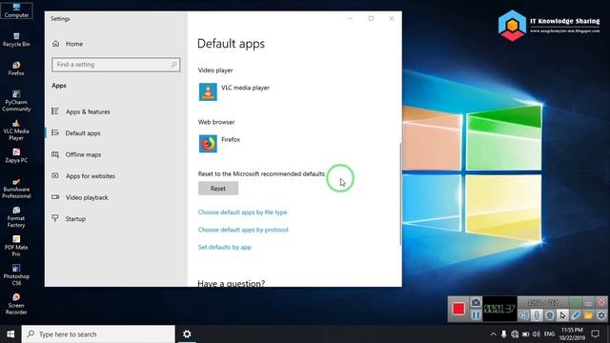Toggle recorder speaker audio icon
This screenshot has width=610, height=343.
[x=524, y=315]
